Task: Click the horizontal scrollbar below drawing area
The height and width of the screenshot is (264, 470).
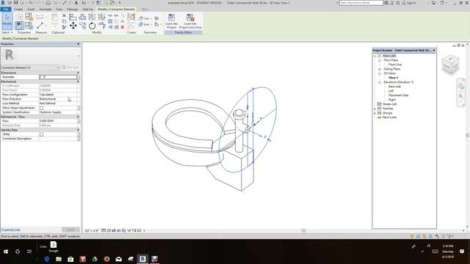Action: point(303,231)
